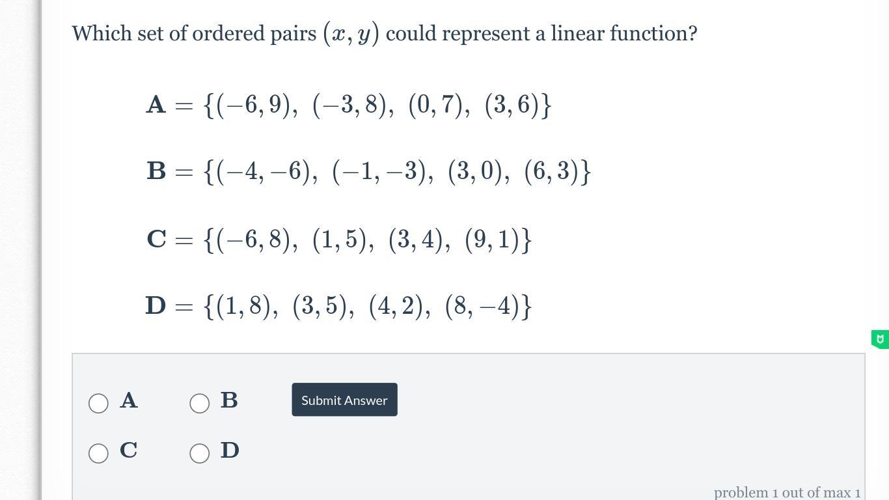
Task: Click set D's ordered pairs equation
Action: [339, 305]
